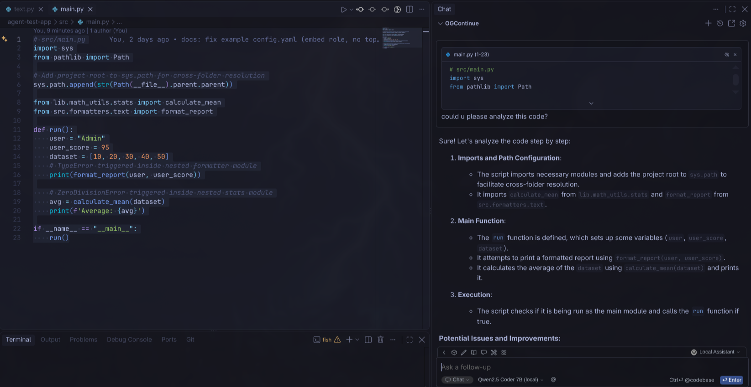The height and width of the screenshot is (387, 751).
Task: Click the middle git commit-marker icon
Action: click(373, 9)
